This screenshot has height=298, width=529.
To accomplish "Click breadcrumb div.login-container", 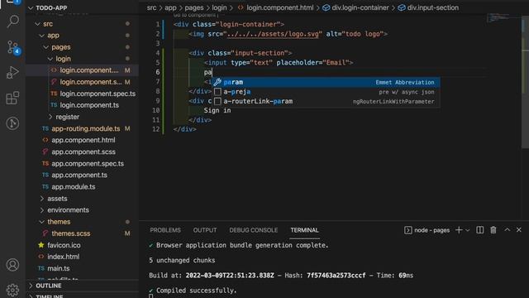I will tap(355, 7).
